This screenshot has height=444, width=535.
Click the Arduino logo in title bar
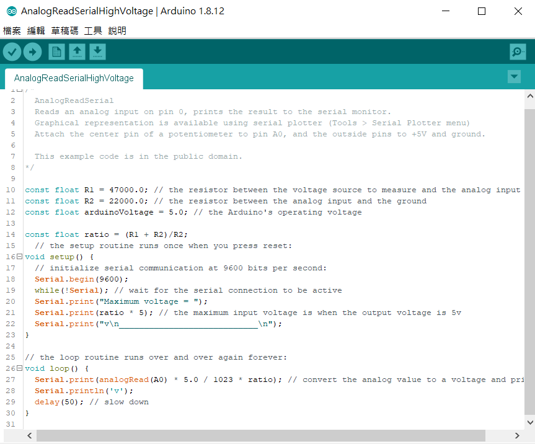point(11,11)
